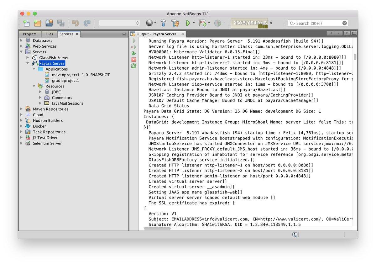Expand the Web Services node

(x=21, y=46)
